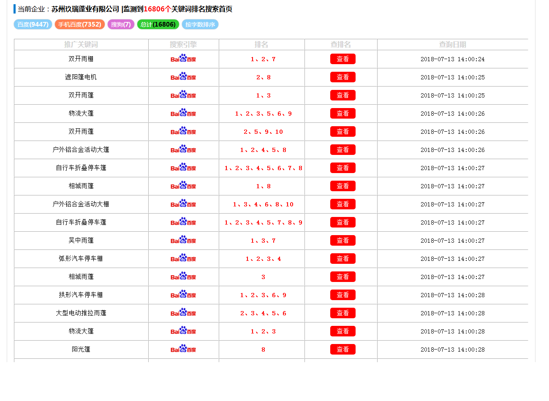Click Baidu logo in 户外铝合金活动大蓬 row
Screen dimensions: 549x401
point(183,149)
